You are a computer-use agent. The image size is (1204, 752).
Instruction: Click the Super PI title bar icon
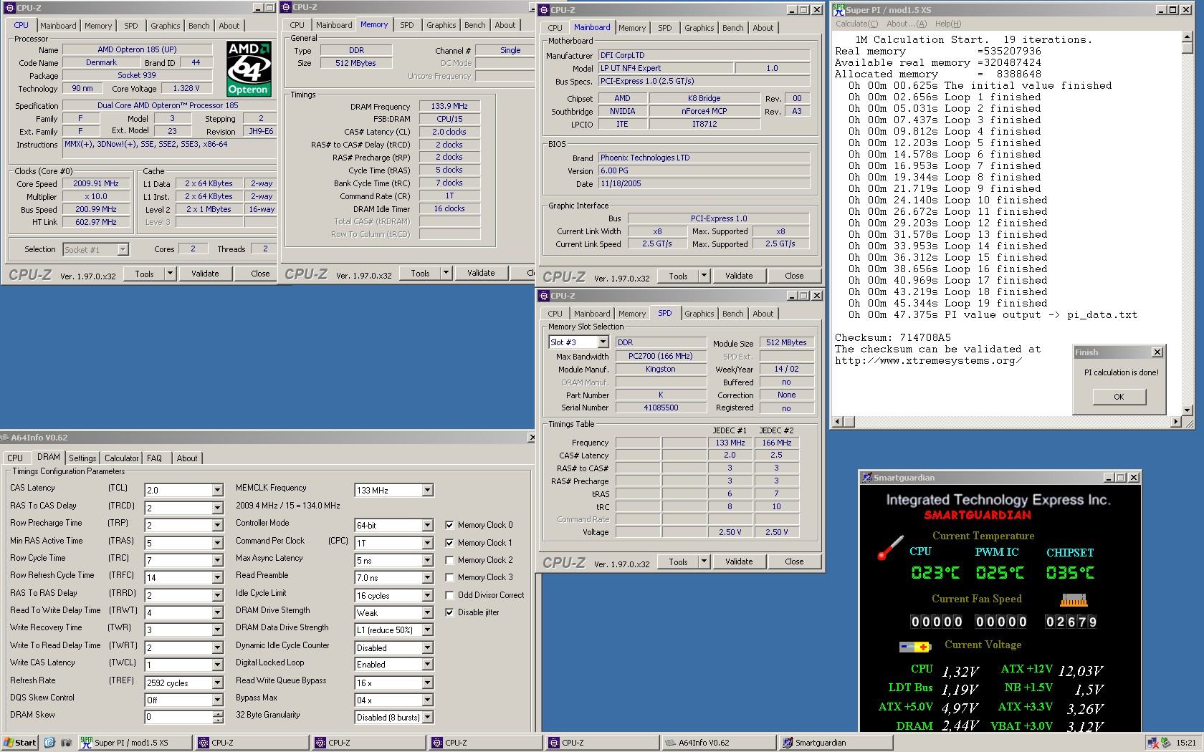coord(838,9)
